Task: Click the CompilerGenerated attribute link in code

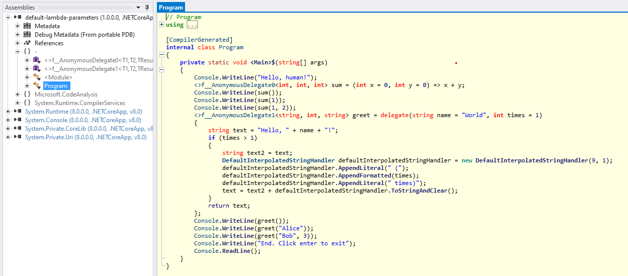Action: (199, 40)
